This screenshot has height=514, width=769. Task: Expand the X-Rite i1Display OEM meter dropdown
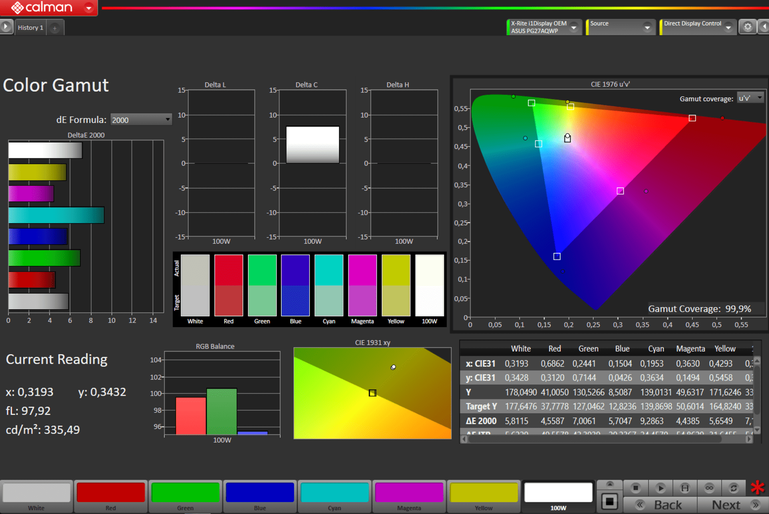(x=574, y=27)
